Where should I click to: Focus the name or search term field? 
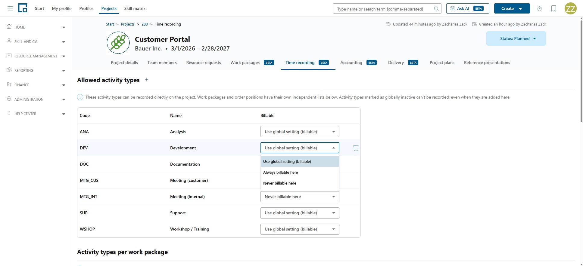point(387,9)
